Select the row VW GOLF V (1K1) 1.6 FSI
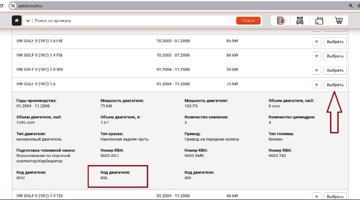The width and height of the screenshot is (360, 200). pos(180,41)
